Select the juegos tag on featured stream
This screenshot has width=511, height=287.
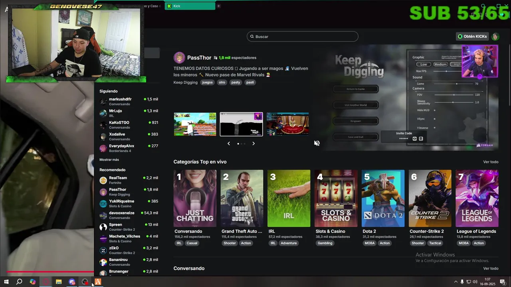[x=207, y=83]
